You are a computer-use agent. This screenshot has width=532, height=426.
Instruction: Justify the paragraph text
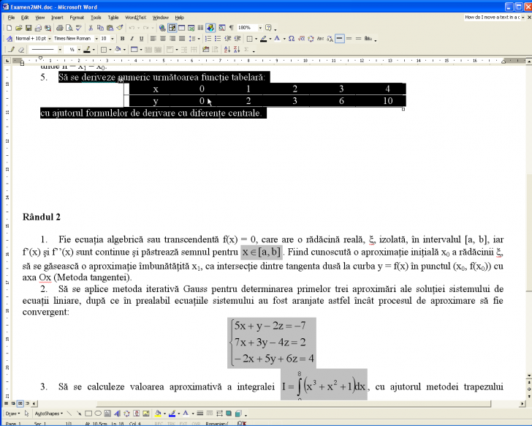coord(182,39)
